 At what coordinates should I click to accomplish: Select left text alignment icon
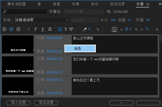click(4, 29)
